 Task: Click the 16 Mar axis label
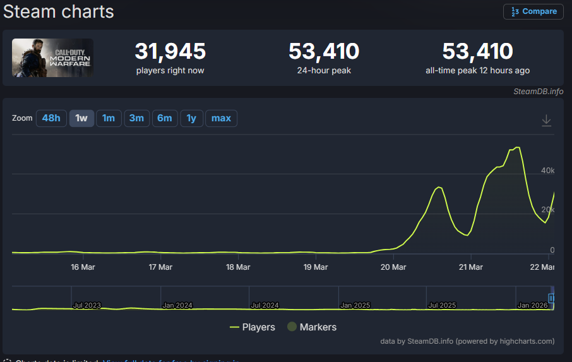pyautogui.click(x=83, y=267)
